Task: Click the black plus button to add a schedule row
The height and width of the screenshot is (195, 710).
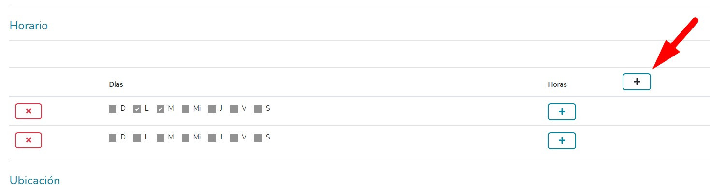Action: 637,82
